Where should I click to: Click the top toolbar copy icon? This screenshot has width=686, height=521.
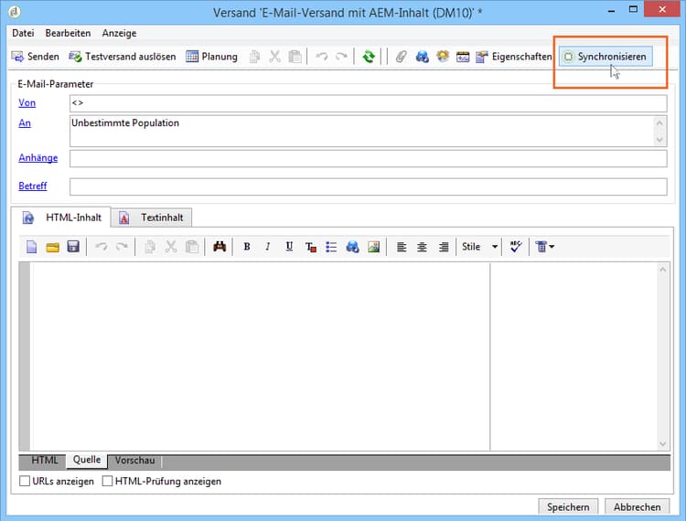(x=254, y=57)
